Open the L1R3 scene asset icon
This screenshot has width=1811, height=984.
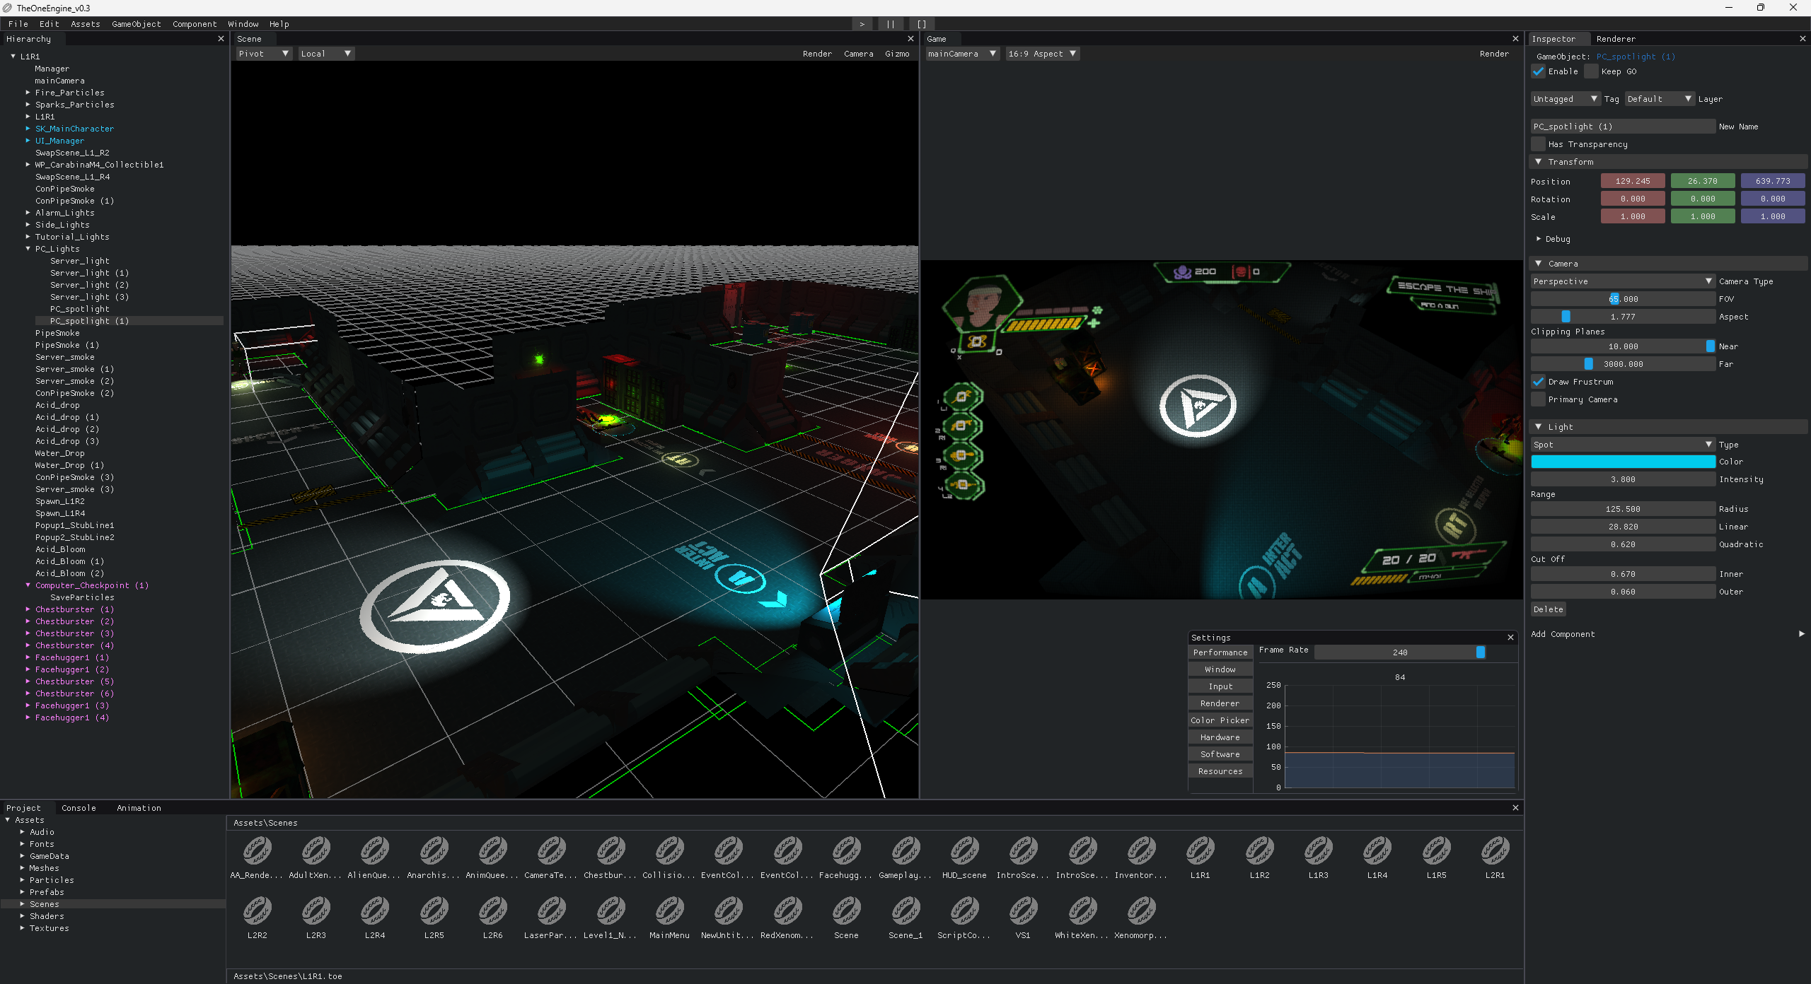(1318, 851)
